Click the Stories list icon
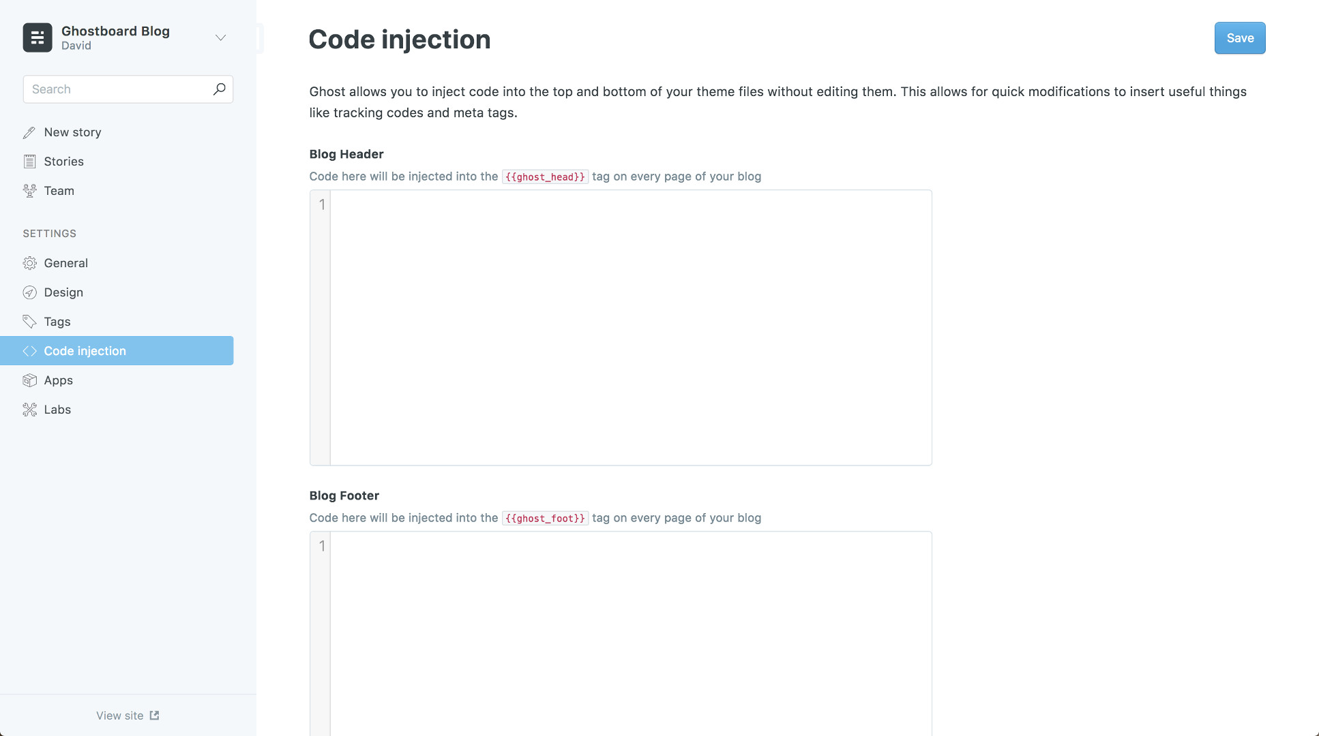Viewport: 1319px width, 736px height. [29, 162]
